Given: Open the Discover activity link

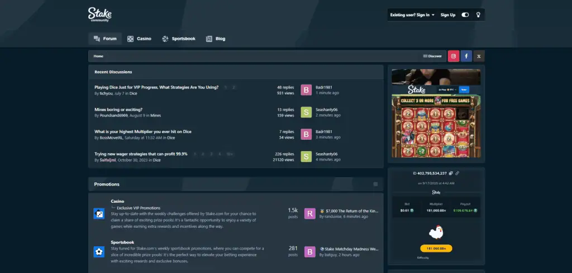Looking at the screenshot, I should click(x=432, y=56).
